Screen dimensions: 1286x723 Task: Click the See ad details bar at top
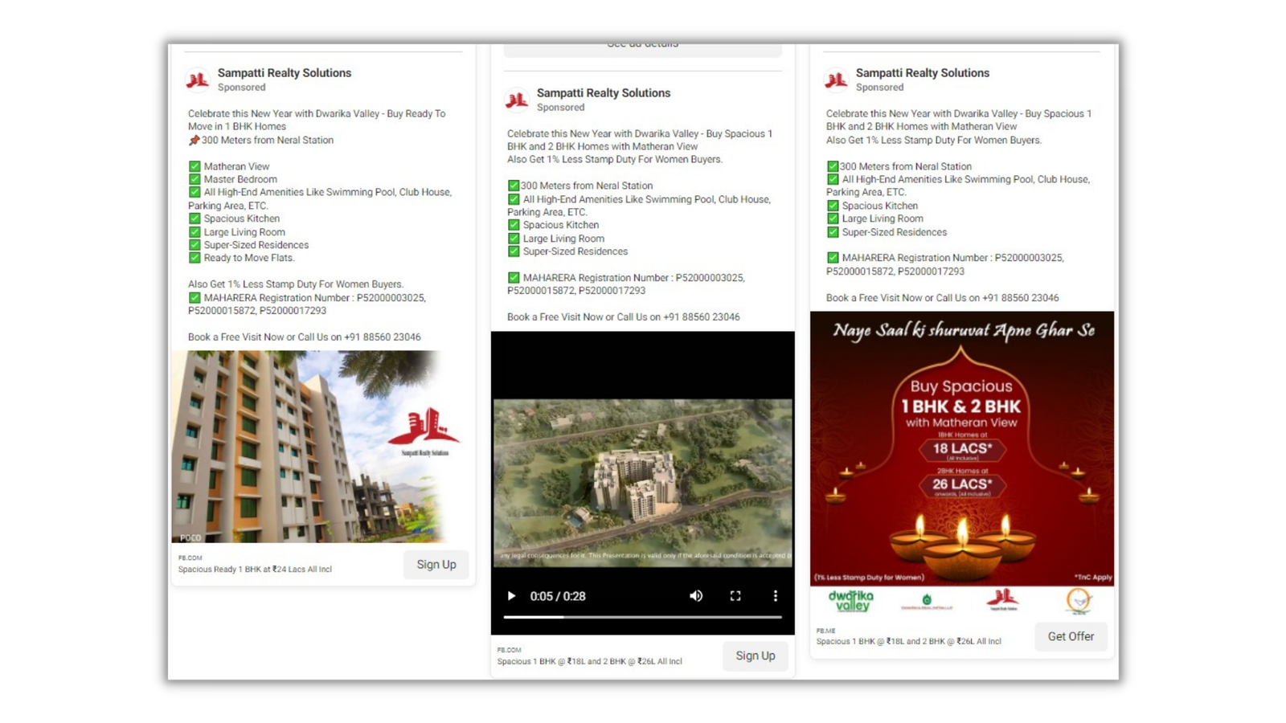pos(642,49)
